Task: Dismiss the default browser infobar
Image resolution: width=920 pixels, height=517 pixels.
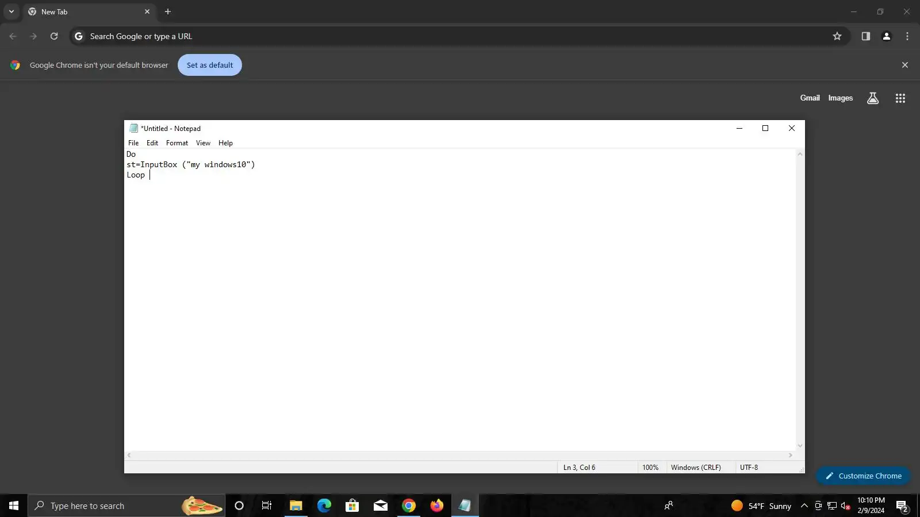Action: (x=905, y=65)
